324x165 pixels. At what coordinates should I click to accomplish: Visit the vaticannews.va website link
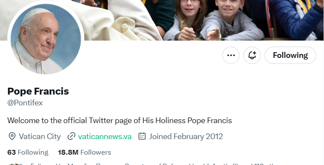(x=105, y=136)
